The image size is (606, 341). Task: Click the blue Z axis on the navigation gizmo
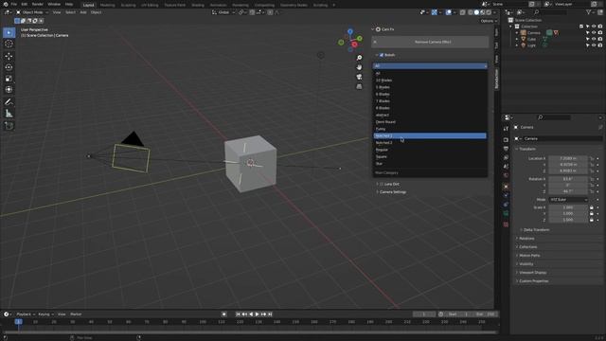[x=350, y=31]
